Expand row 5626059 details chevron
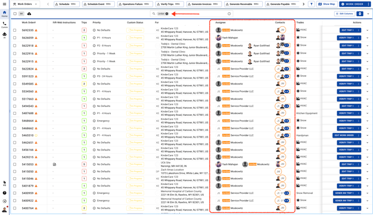The image size is (373, 215). (367, 38)
